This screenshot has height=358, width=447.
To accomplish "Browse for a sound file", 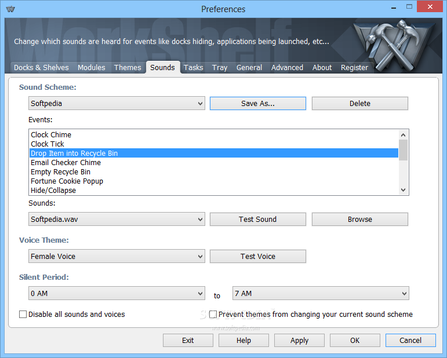I will pos(360,220).
